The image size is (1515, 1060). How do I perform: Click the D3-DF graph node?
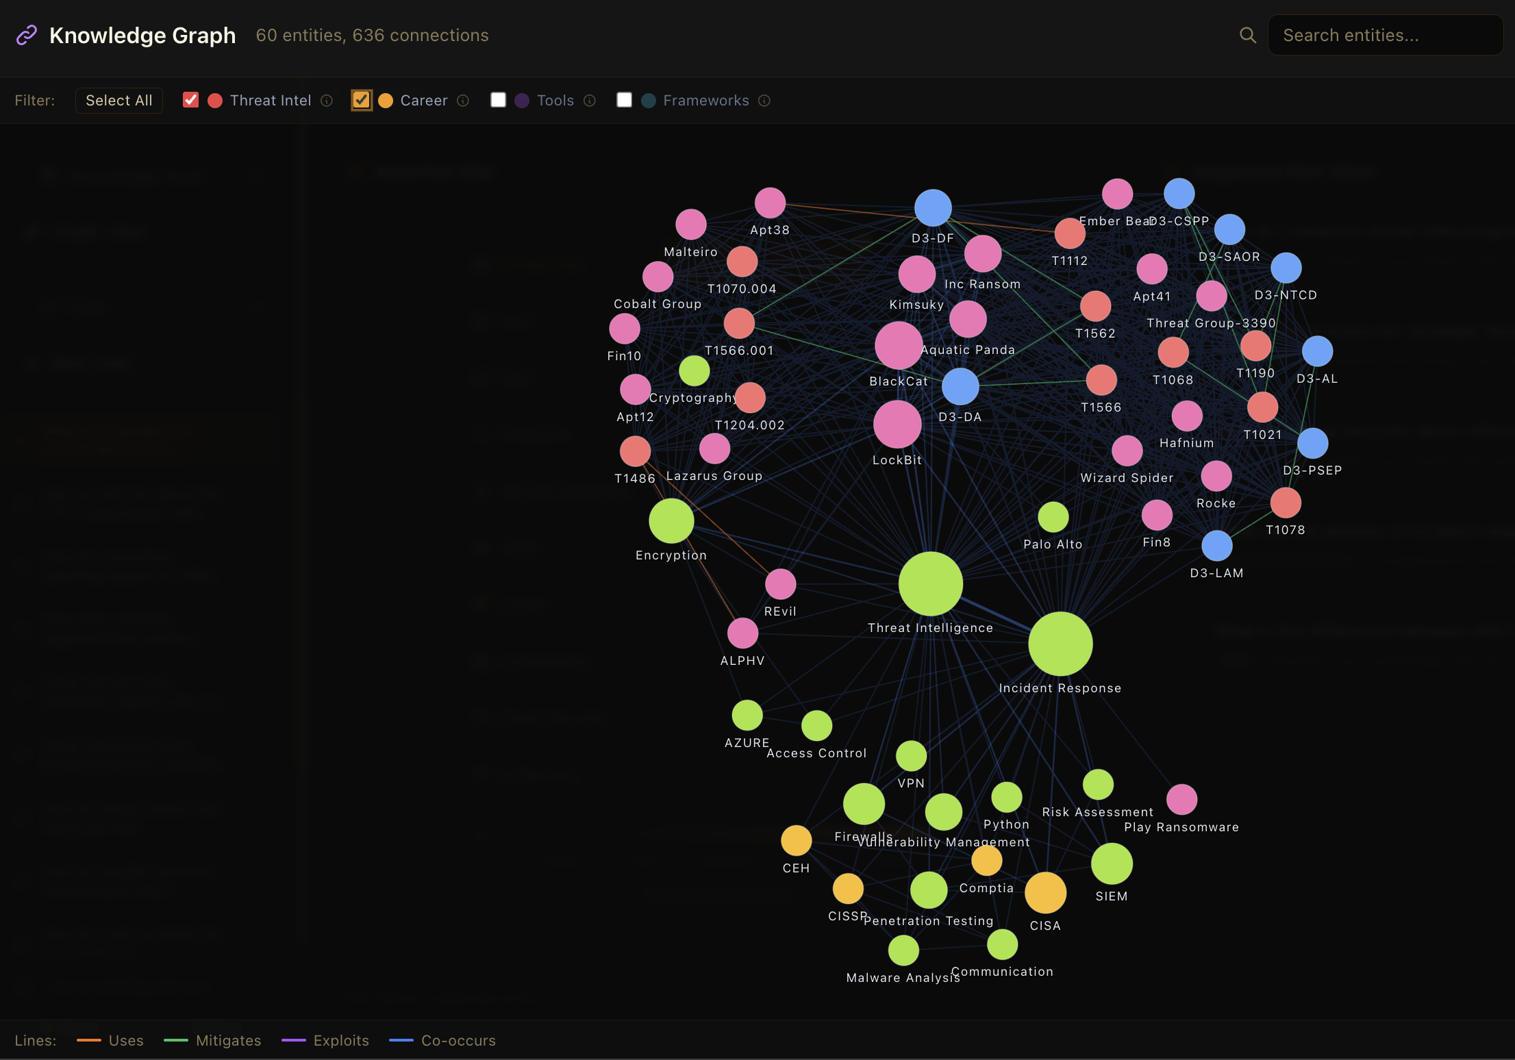(x=932, y=207)
